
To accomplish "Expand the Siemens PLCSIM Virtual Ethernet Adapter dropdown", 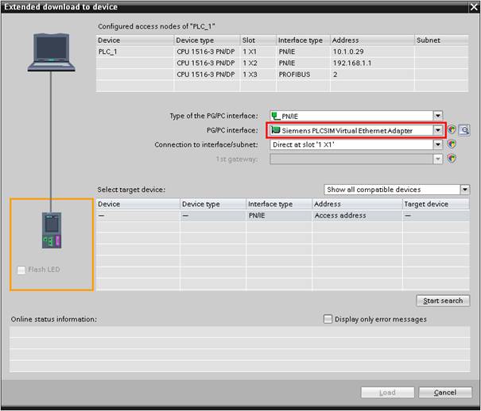I will pos(437,130).
